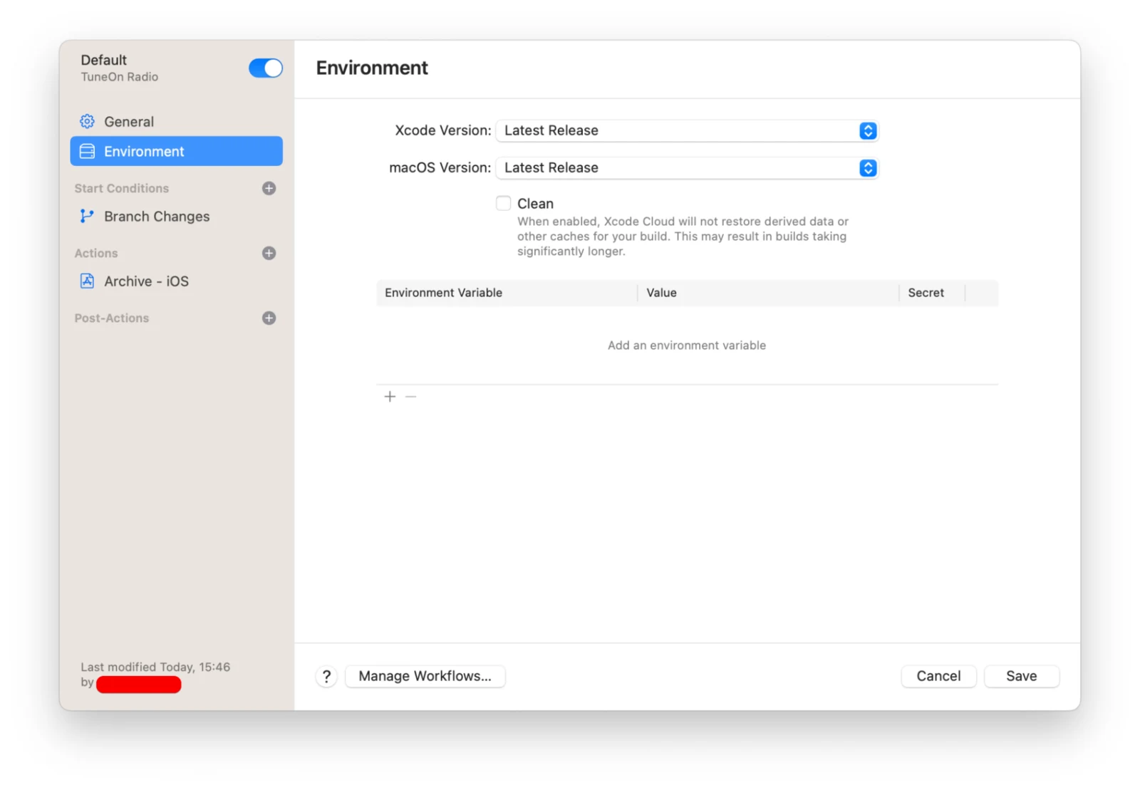The image size is (1140, 790).
Task: Click the Environment sidebar icon
Action: click(87, 152)
